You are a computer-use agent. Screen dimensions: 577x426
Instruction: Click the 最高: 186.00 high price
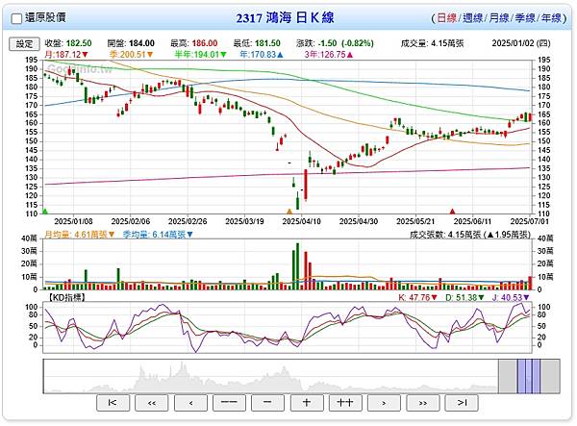[x=194, y=43]
